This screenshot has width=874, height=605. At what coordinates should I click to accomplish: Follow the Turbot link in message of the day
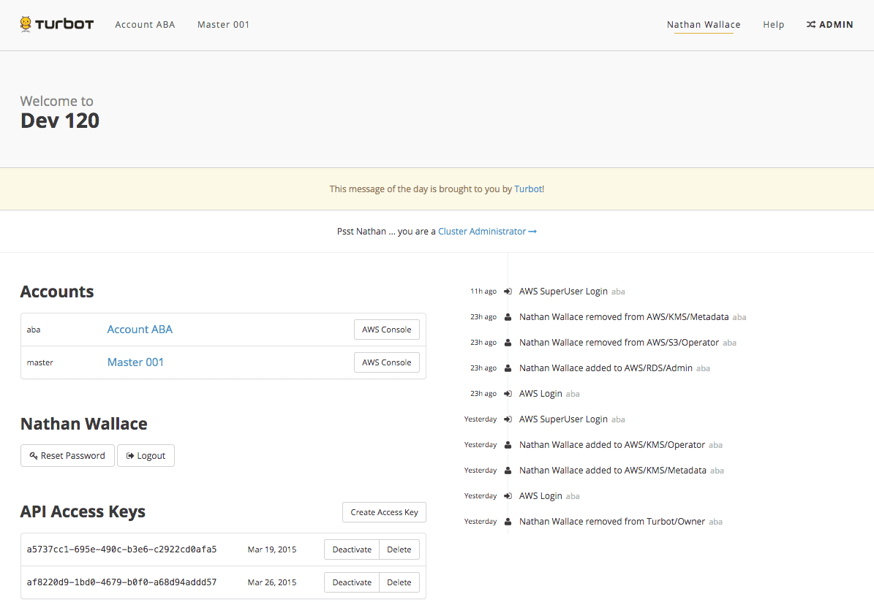pos(528,189)
